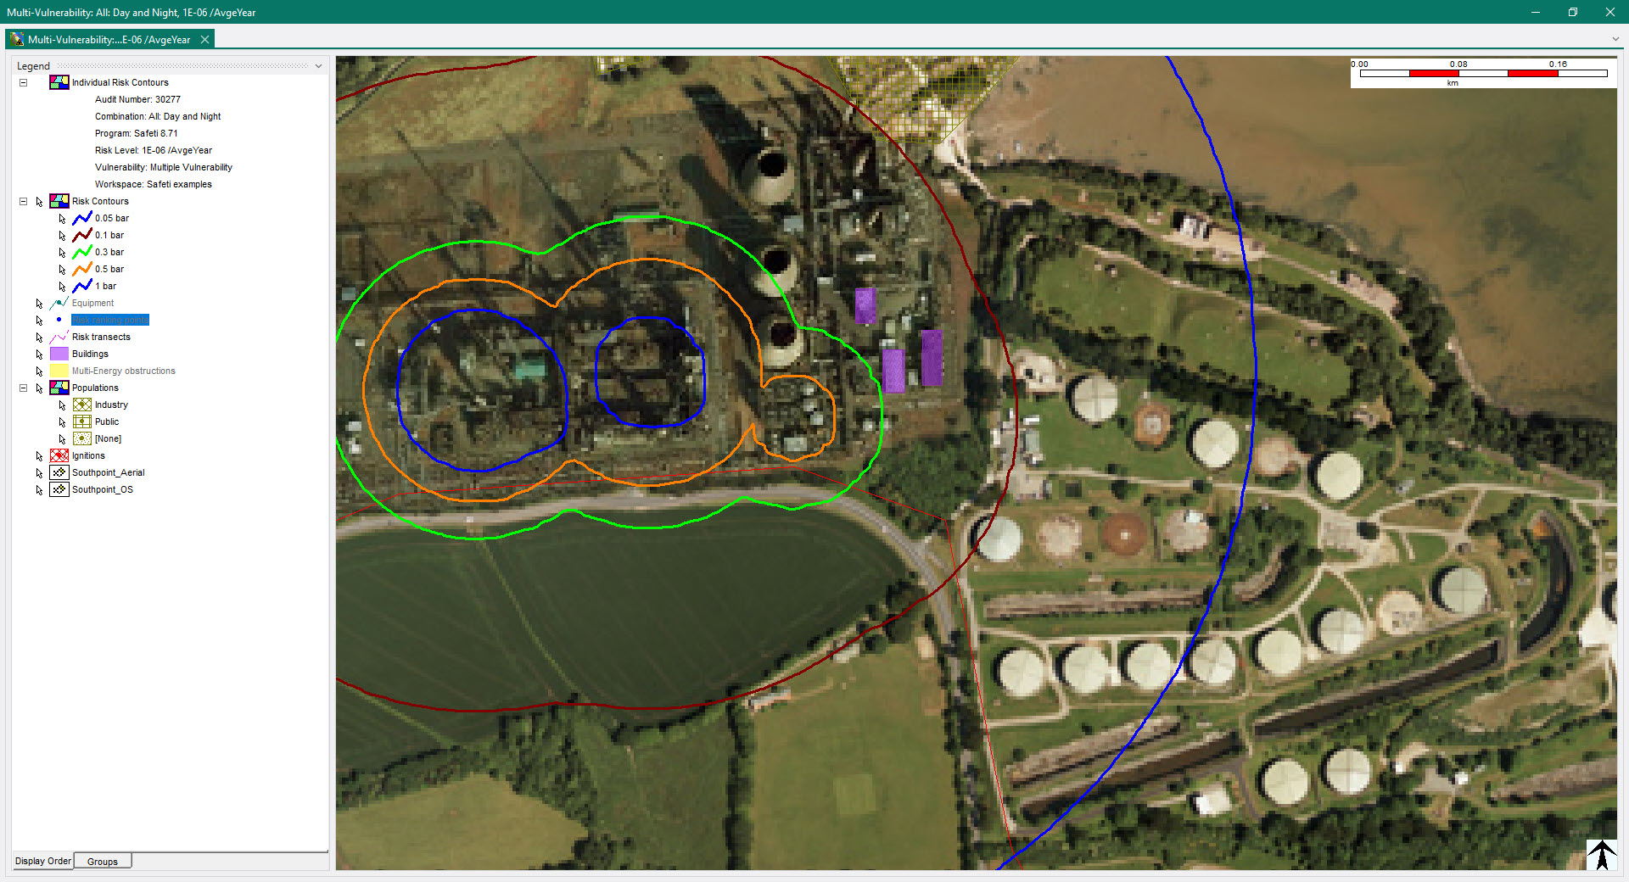Click the Equipment layer icon
This screenshot has height=882, width=1629.
point(59,303)
